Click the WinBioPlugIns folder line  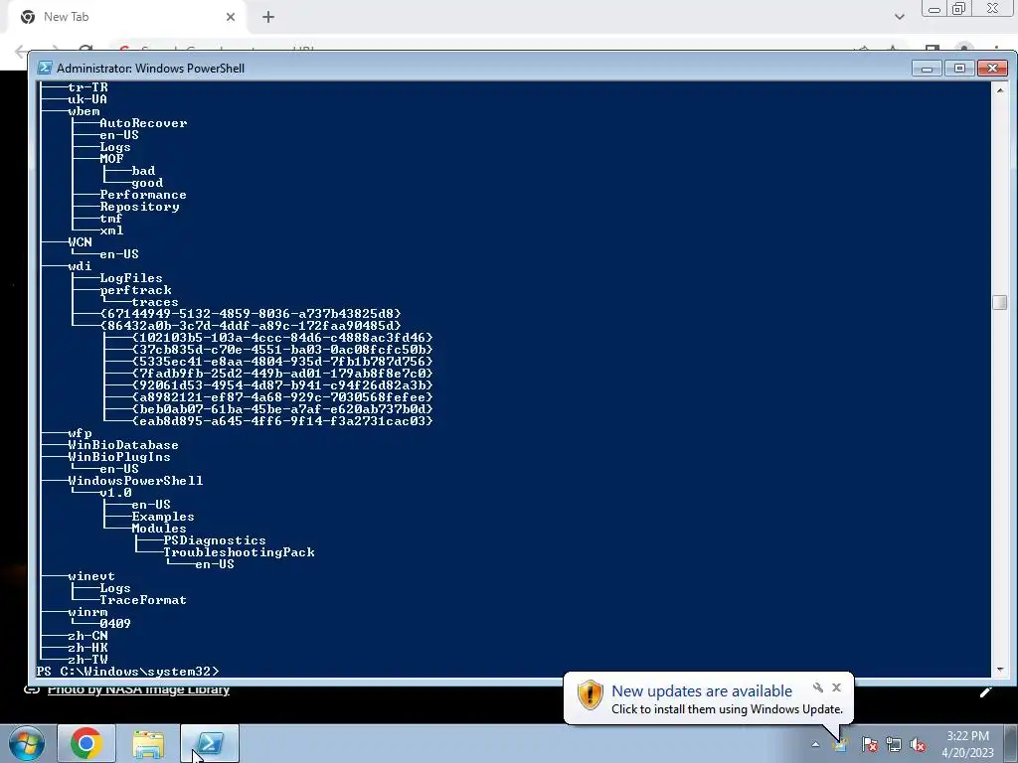pyautogui.click(x=119, y=457)
